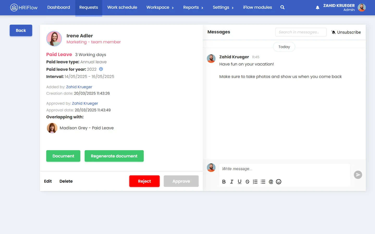Viewport: 375px width, 234px height.
Task: Go to the Work schedule tab
Action: tap(122, 7)
